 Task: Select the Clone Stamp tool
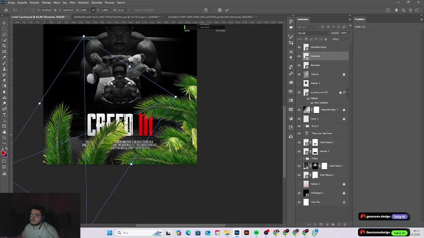(4, 69)
